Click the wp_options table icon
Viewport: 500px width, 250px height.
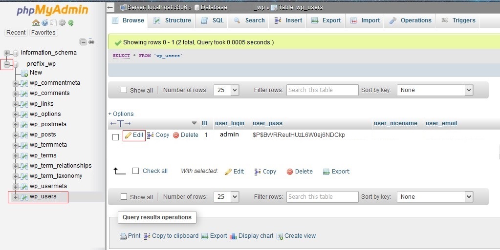(x=24, y=115)
